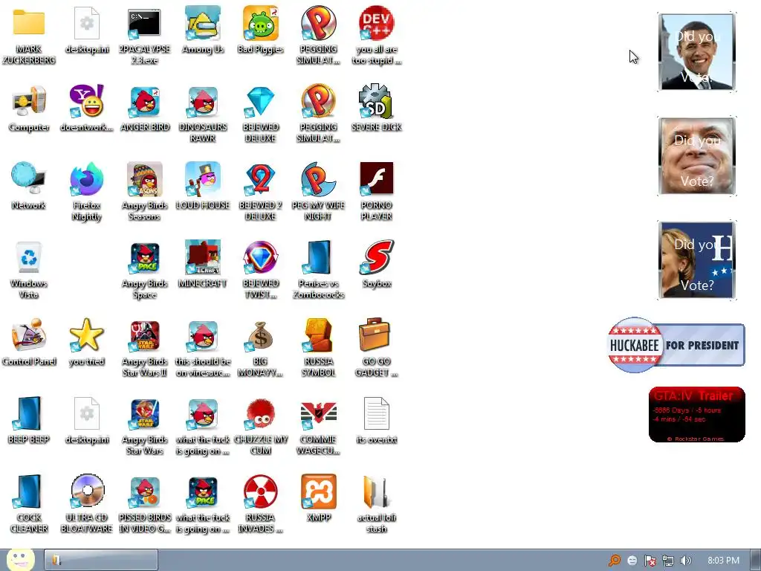Image resolution: width=761 pixels, height=571 pixels.
Task: Click the 8:03 PM taskbar clock
Action: (723, 561)
